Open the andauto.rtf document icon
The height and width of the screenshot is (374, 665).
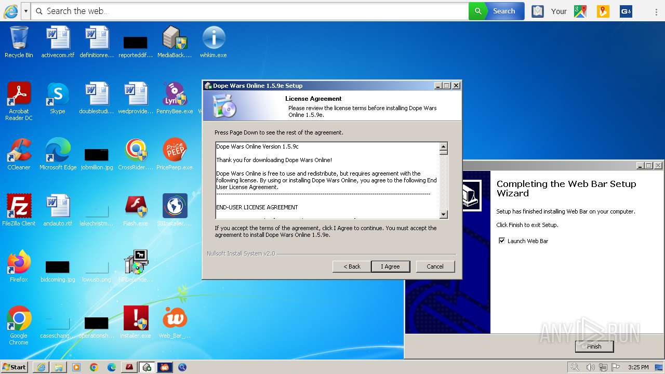coord(58,206)
